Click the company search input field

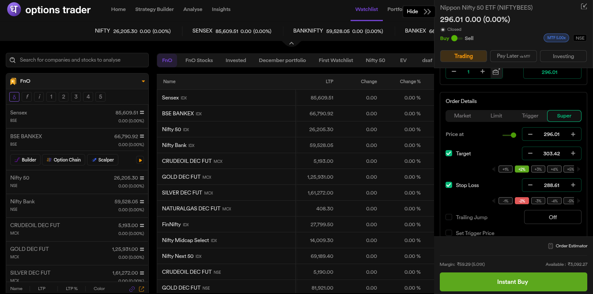click(77, 60)
